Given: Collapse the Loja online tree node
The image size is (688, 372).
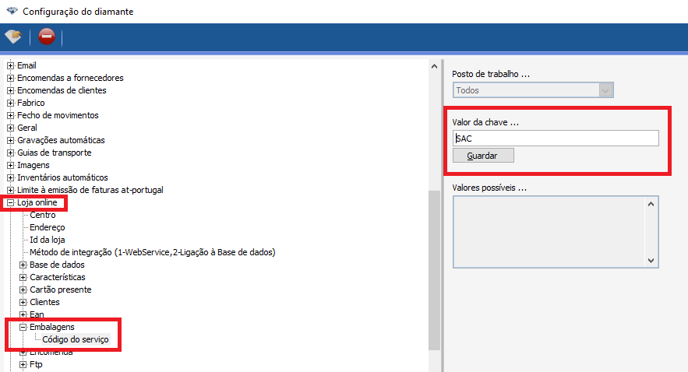Looking at the screenshot, I should click(x=10, y=202).
